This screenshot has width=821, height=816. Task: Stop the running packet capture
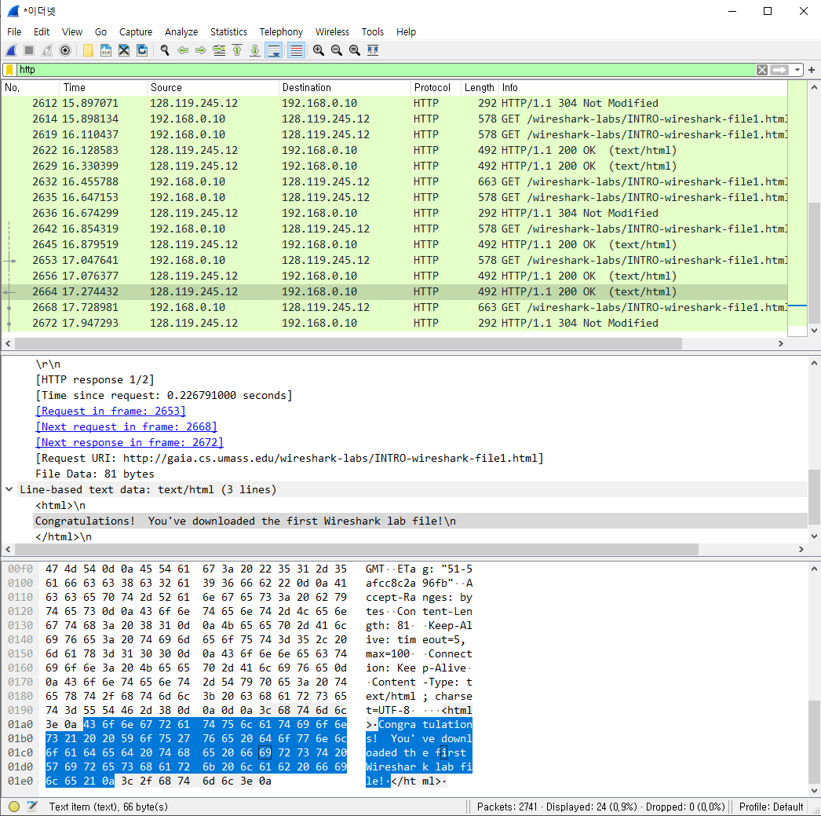tap(29, 50)
